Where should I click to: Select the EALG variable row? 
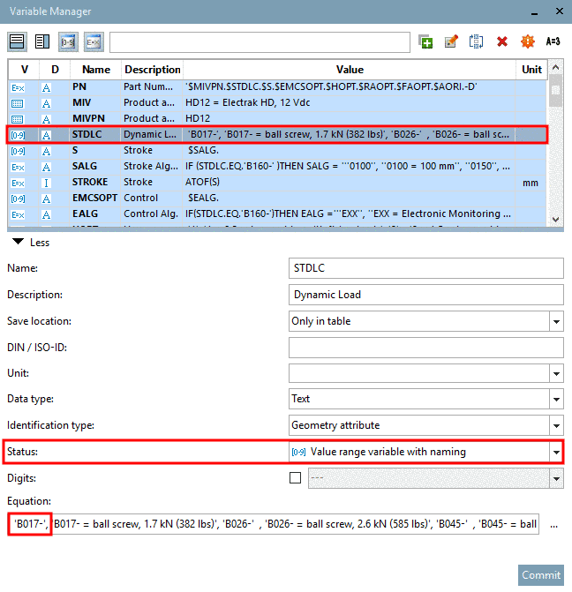pyautogui.click(x=277, y=214)
